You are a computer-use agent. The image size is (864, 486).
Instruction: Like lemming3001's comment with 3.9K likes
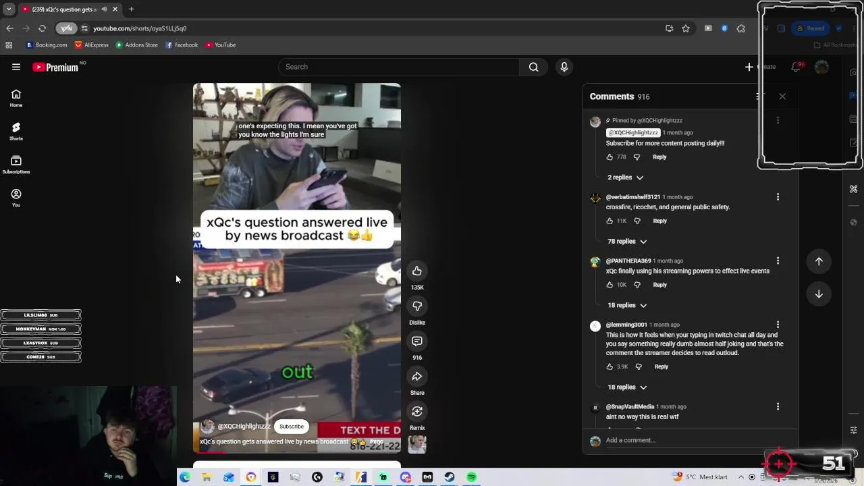(x=610, y=367)
